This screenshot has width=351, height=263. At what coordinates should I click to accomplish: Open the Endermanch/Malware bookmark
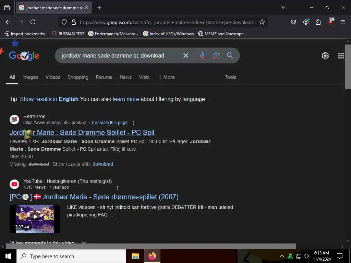click(113, 34)
